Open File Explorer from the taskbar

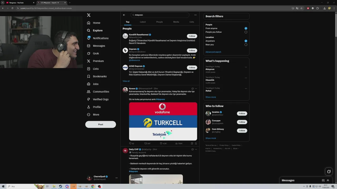point(54,186)
